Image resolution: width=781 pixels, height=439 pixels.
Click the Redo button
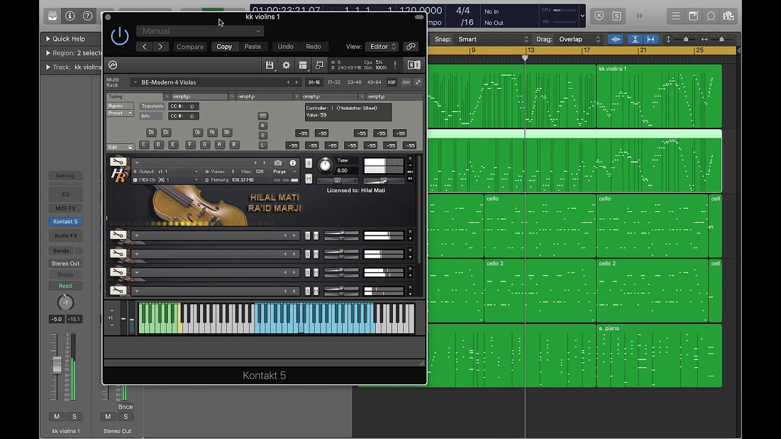(x=314, y=46)
